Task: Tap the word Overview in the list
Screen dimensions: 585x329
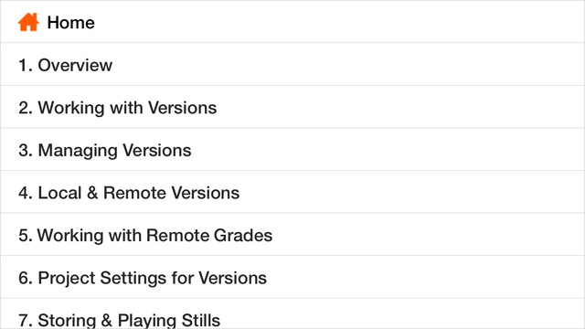Action: (x=75, y=65)
